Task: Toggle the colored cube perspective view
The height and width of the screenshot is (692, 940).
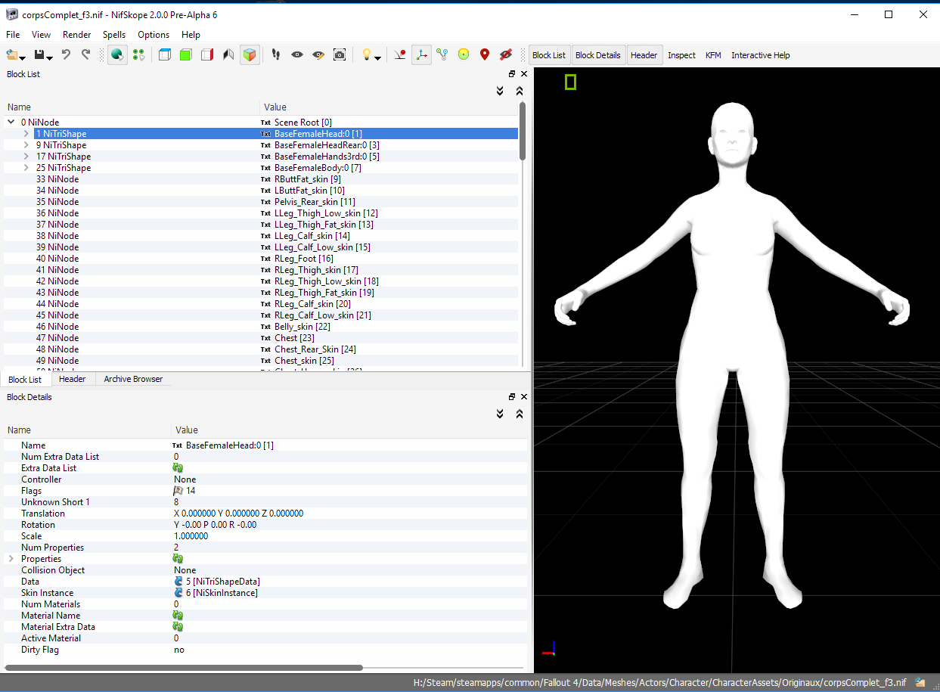Action: pos(250,54)
